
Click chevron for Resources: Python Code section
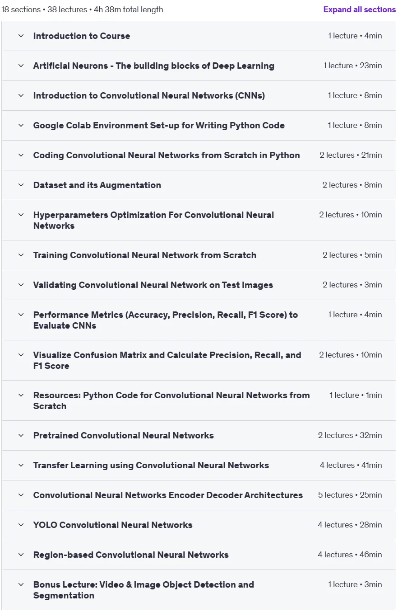pyautogui.click(x=21, y=395)
